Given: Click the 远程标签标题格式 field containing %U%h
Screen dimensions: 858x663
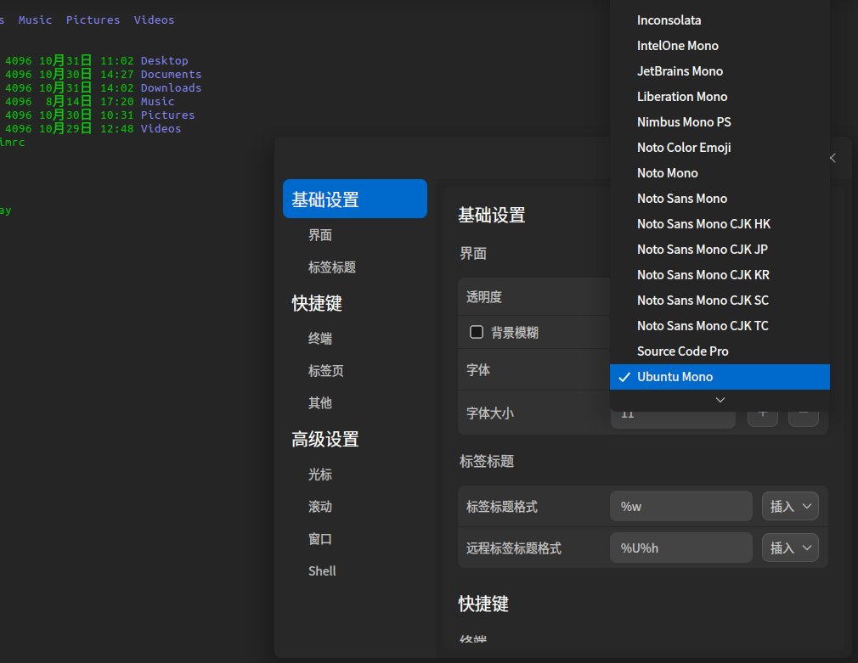Looking at the screenshot, I should 680,548.
